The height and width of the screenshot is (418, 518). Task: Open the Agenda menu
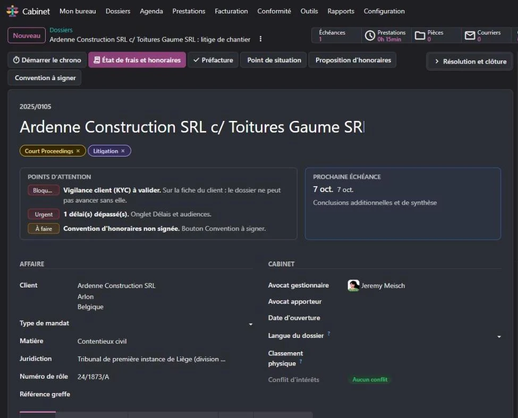point(151,11)
